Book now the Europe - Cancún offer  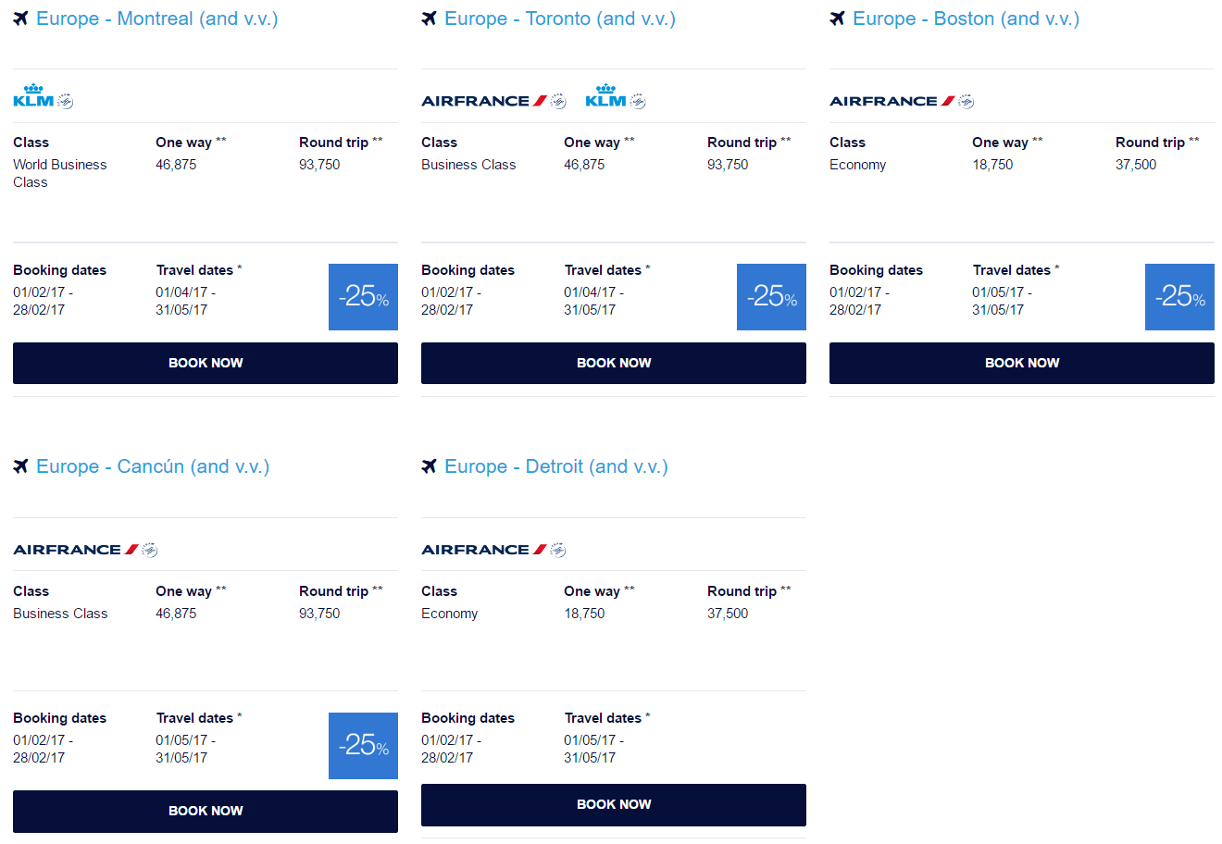coord(206,812)
